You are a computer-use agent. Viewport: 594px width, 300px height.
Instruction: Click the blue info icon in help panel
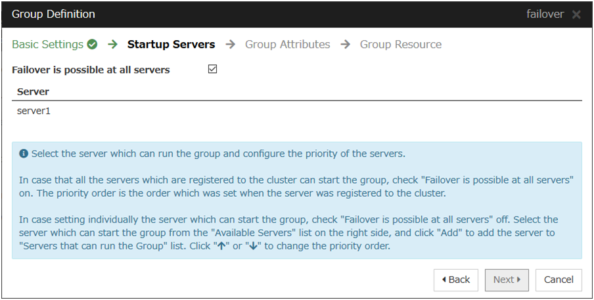pos(24,154)
